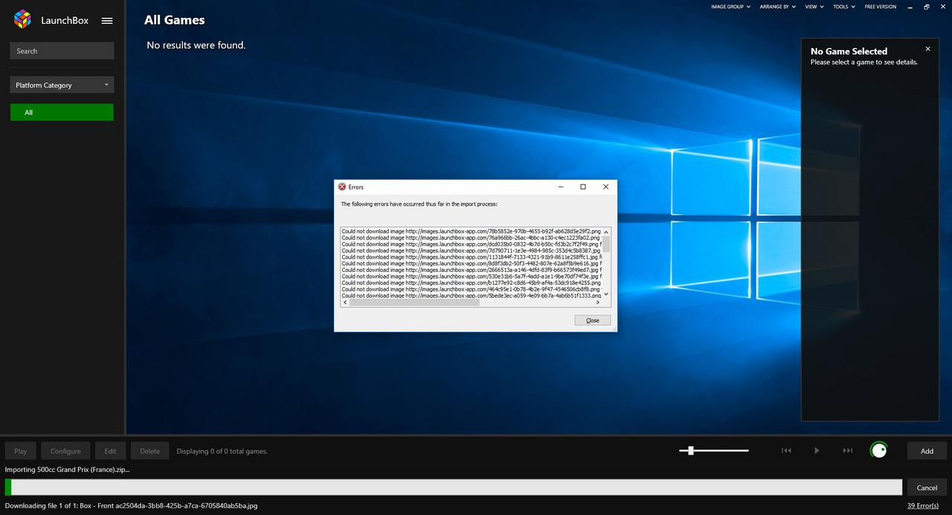Click the play music control triangle
The image size is (952, 515).
(x=817, y=450)
